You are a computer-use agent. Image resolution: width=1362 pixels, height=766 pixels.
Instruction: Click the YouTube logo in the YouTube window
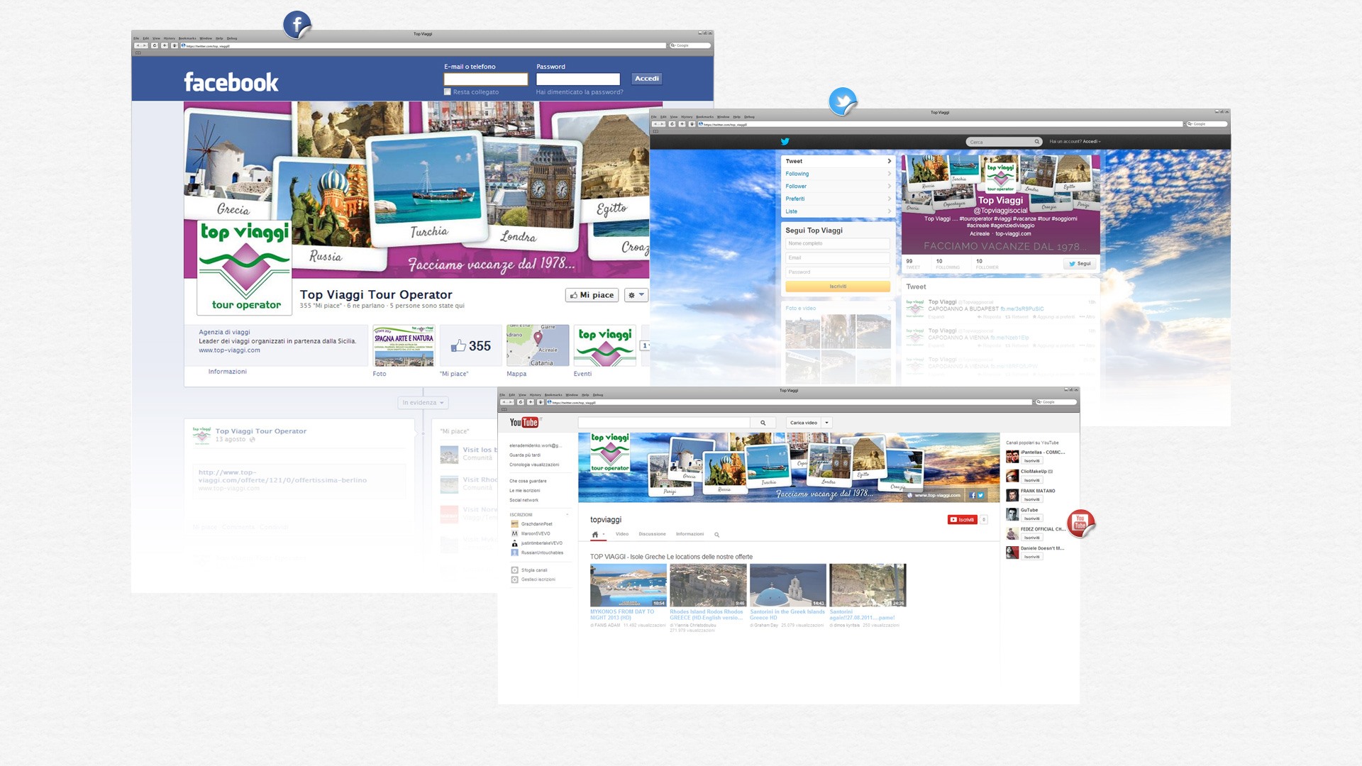(x=524, y=423)
